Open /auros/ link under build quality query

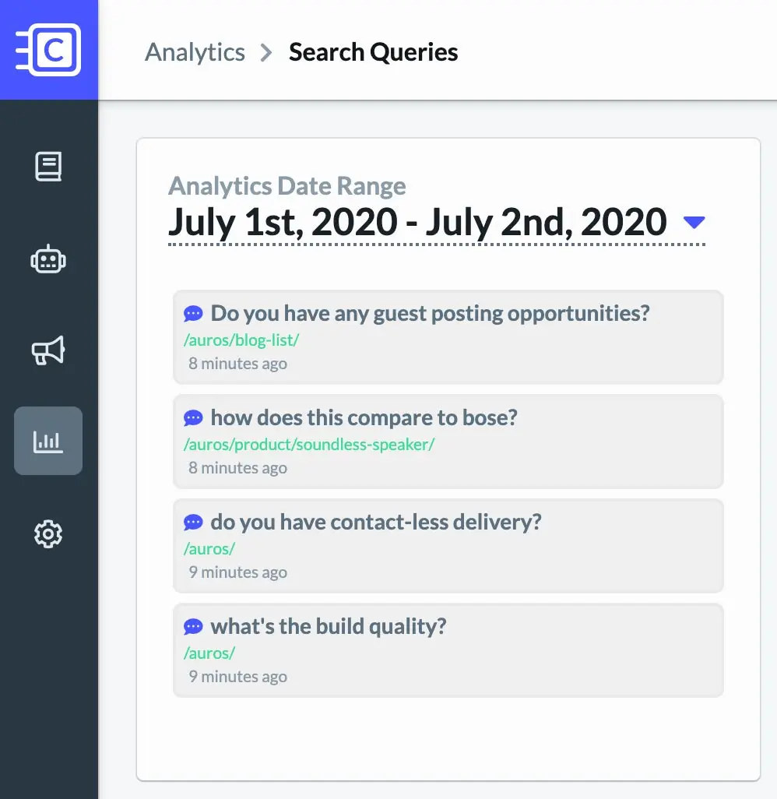click(209, 653)
